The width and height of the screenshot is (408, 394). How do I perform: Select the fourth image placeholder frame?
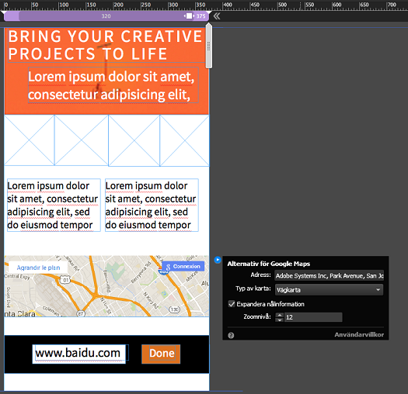pos(184,140)
